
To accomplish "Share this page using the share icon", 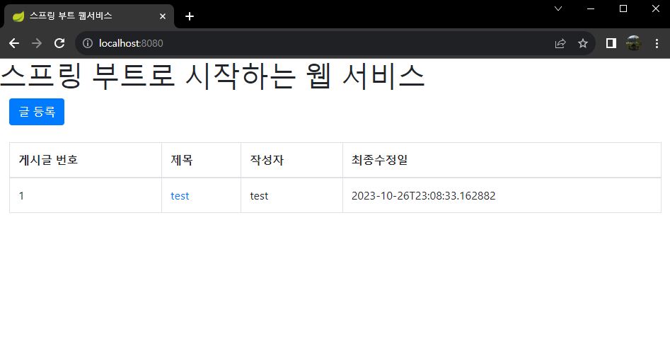I will tap(560, 43).
